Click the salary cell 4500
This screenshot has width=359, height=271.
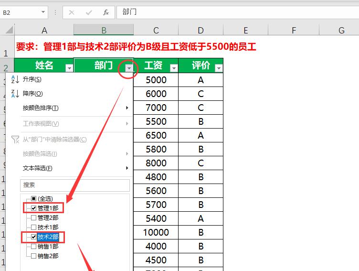click(156, 260)
